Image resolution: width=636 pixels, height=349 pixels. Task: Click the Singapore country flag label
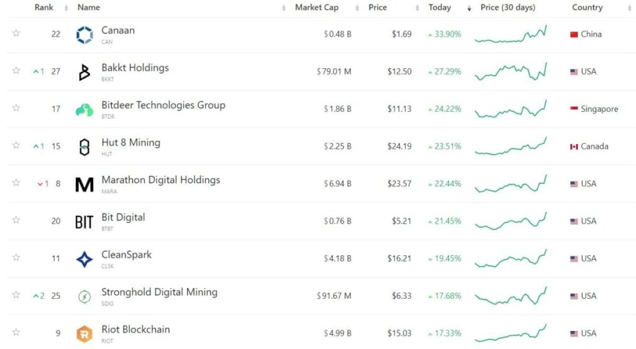pos(594,109)
